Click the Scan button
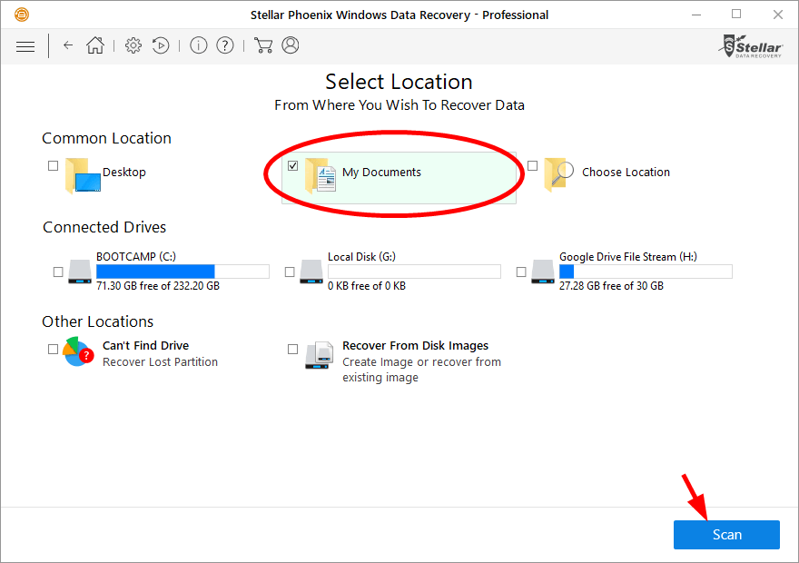The width and height of the screenshot is (799, 563). click(x=726, y=535)
